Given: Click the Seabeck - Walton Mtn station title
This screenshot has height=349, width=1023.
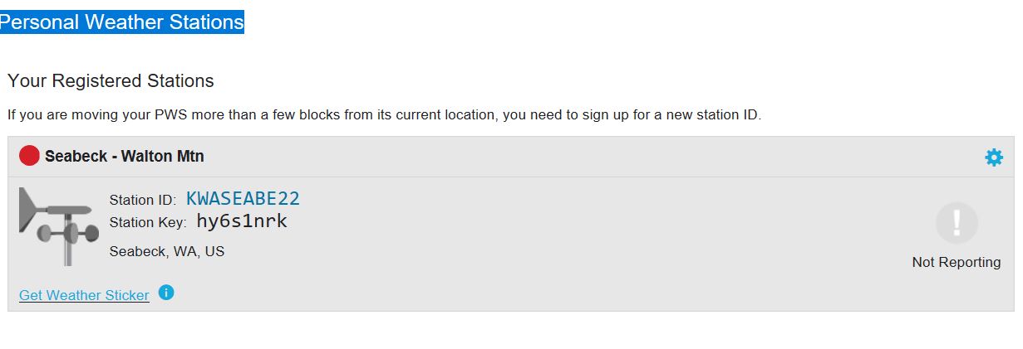Looking at the screenshot, I should [x=125, y=156].
